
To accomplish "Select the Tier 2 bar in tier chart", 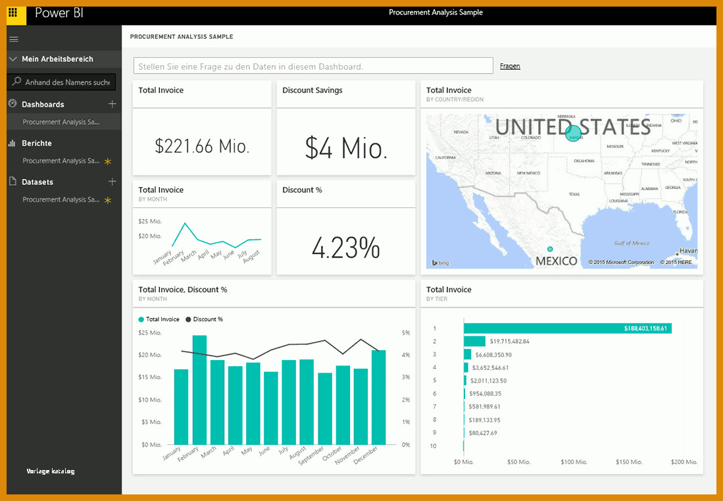I will 474,342.
